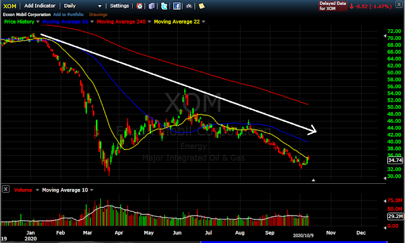Click the 50.00 price axis label
405x243 pixels.
pos(394,107)
